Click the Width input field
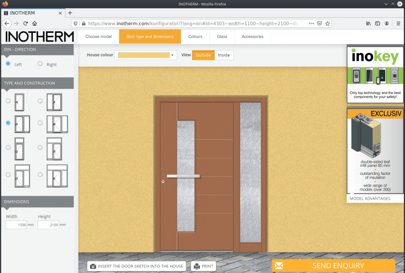 click(x=16, y=225)
